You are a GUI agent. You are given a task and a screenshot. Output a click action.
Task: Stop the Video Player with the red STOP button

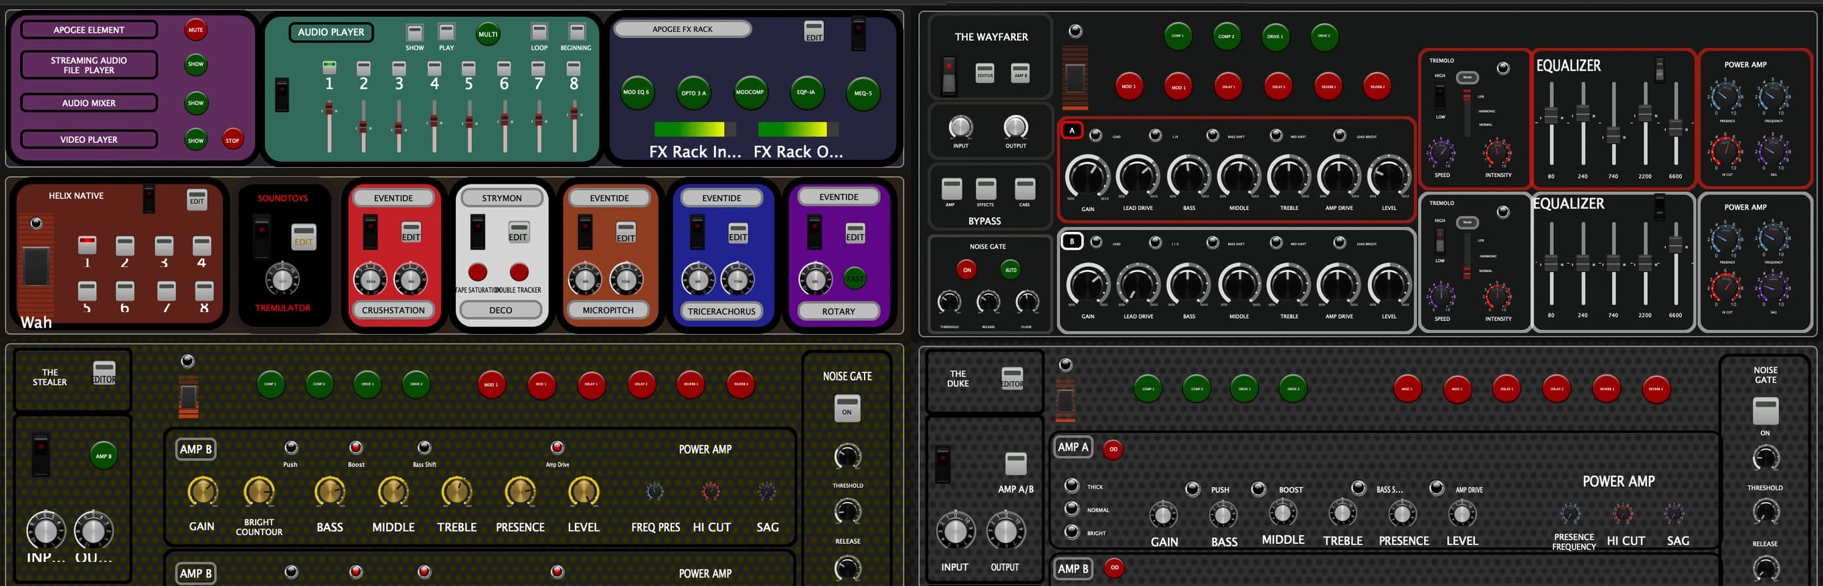(x=232, y=140)
